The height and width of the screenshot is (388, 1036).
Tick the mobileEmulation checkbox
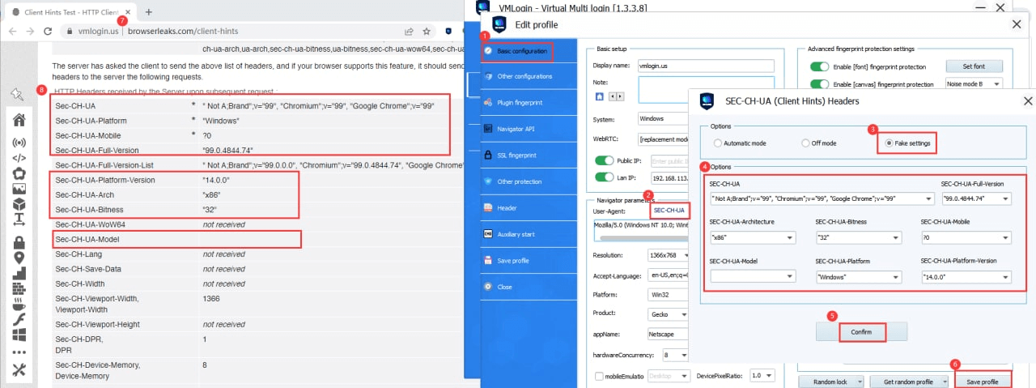point(599,376)
